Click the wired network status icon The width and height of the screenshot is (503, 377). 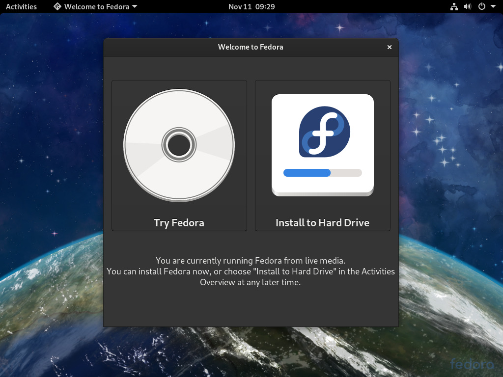[x=454, y=6]
